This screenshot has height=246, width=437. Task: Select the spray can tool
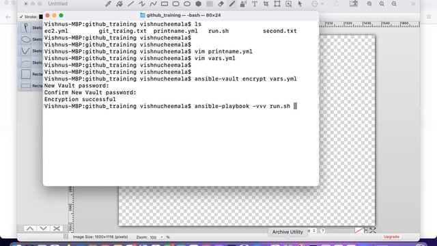(243, 4)
